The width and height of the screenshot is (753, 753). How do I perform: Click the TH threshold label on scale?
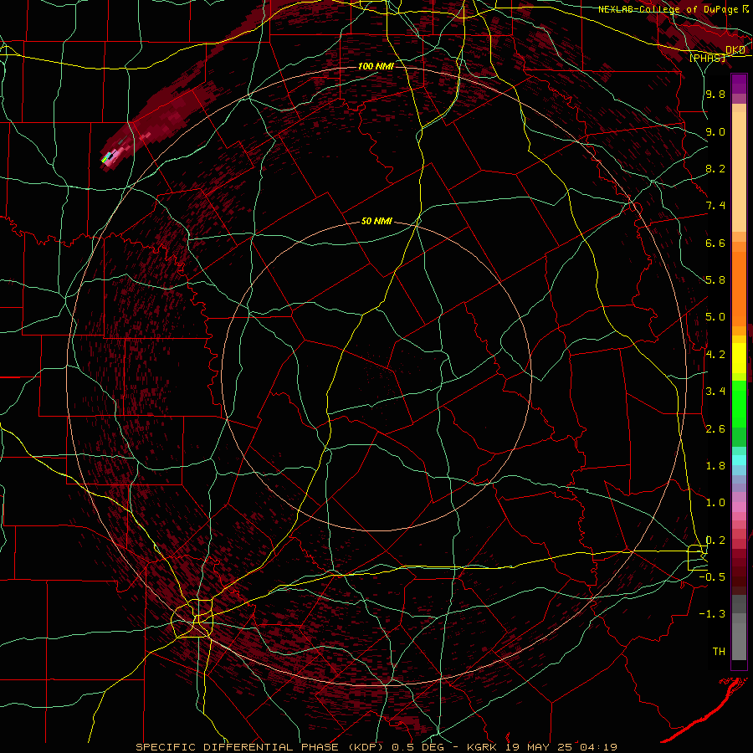tap(719, 652)
